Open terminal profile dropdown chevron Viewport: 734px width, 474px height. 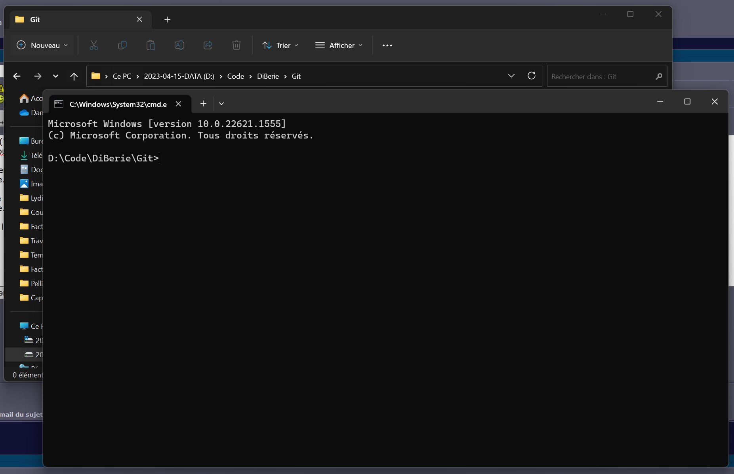[x=221, y=104]
